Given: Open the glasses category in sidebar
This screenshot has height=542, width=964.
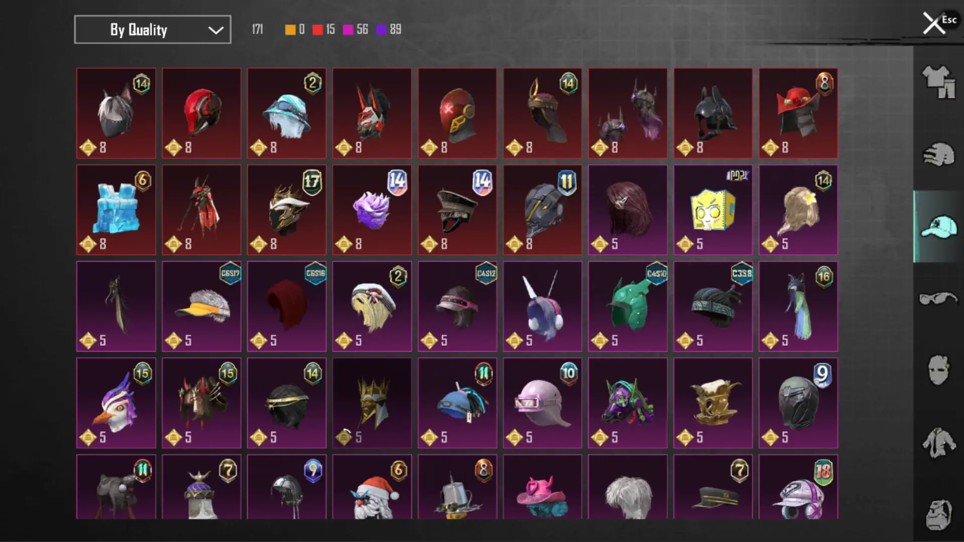Looking at the screenshot, I should pyautogui.click(x=938, y=299).
